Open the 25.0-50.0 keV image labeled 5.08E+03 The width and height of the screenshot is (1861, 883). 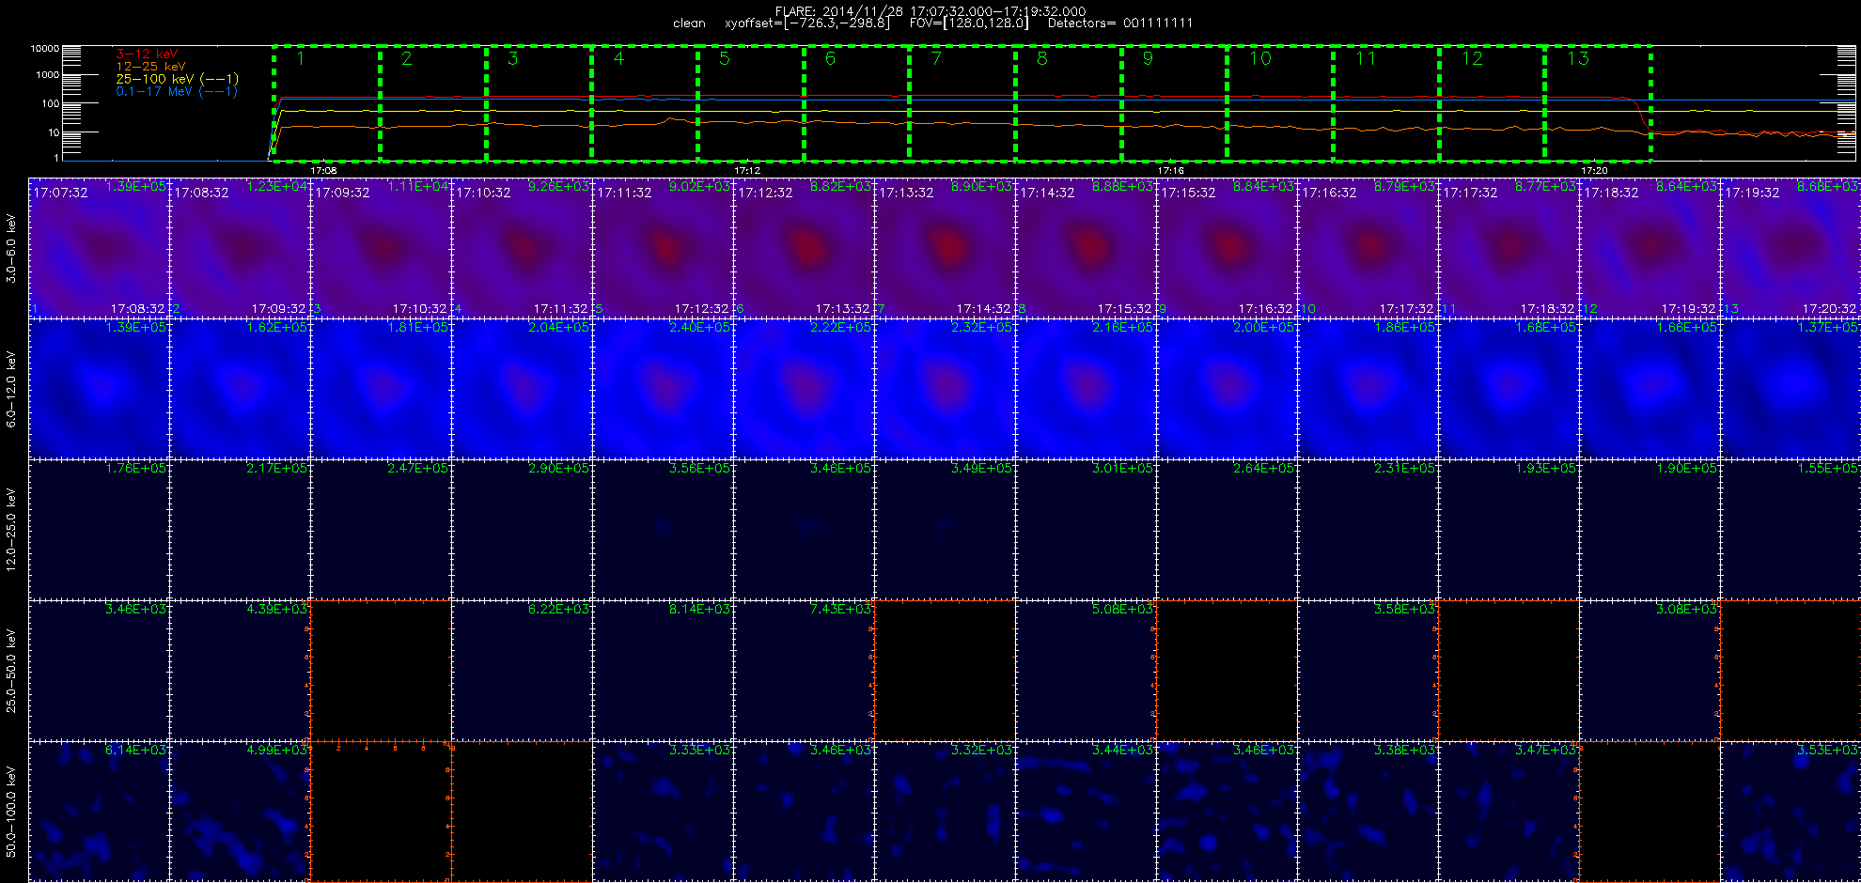[1086, 671]
